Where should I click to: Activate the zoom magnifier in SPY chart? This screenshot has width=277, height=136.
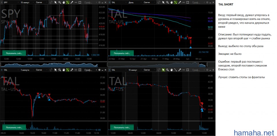click(60, 2)
